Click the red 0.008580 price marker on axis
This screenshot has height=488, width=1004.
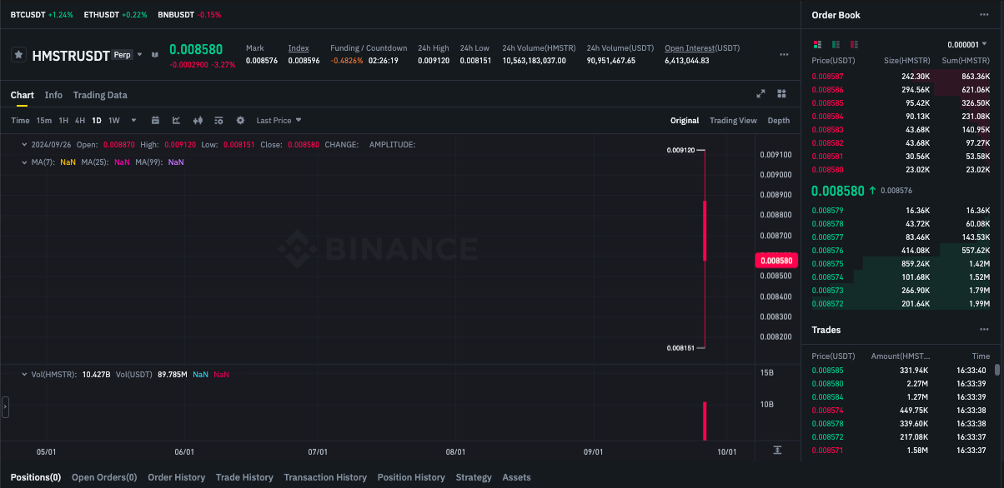(776, 261)
